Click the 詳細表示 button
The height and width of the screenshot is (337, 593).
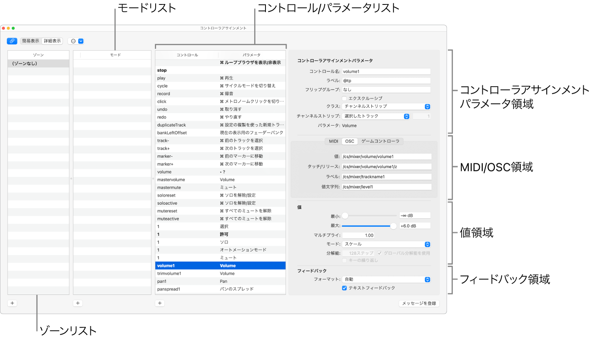click(x=52, y=41)
